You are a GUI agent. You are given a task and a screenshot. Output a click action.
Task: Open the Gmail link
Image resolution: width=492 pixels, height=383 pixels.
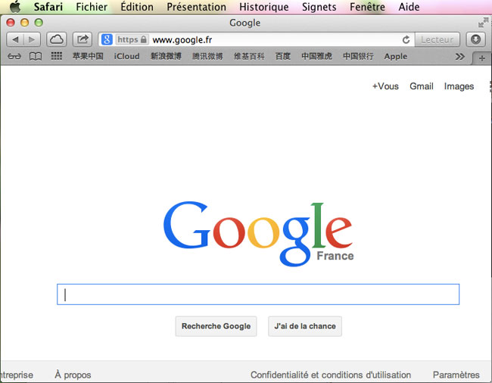coord(422,86)
